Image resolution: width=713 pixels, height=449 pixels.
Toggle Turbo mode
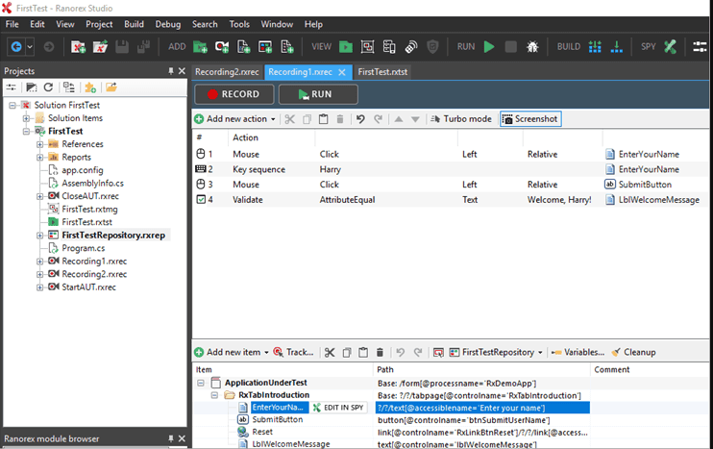point(461,119)
